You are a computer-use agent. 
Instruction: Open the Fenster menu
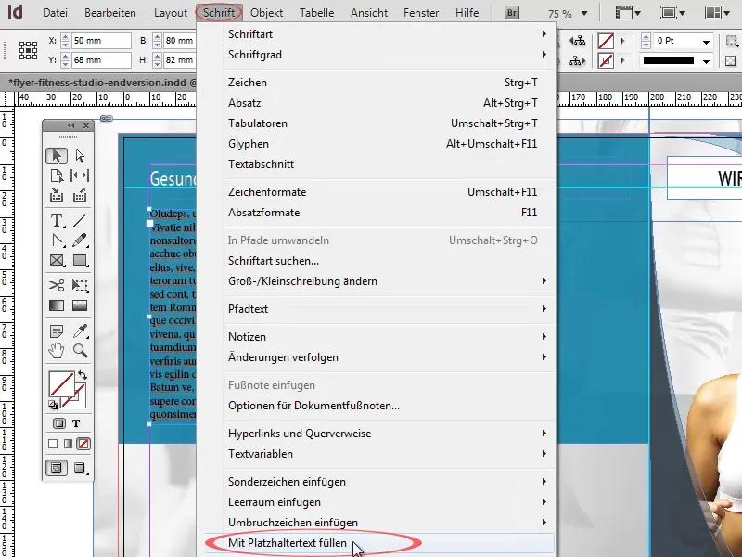pos(421,13)
